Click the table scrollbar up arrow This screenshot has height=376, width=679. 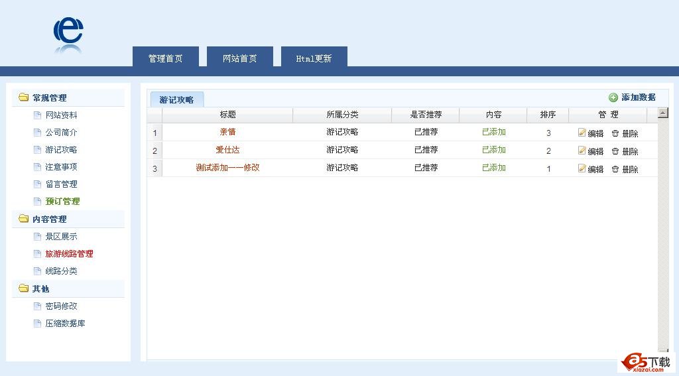(662, 113)
